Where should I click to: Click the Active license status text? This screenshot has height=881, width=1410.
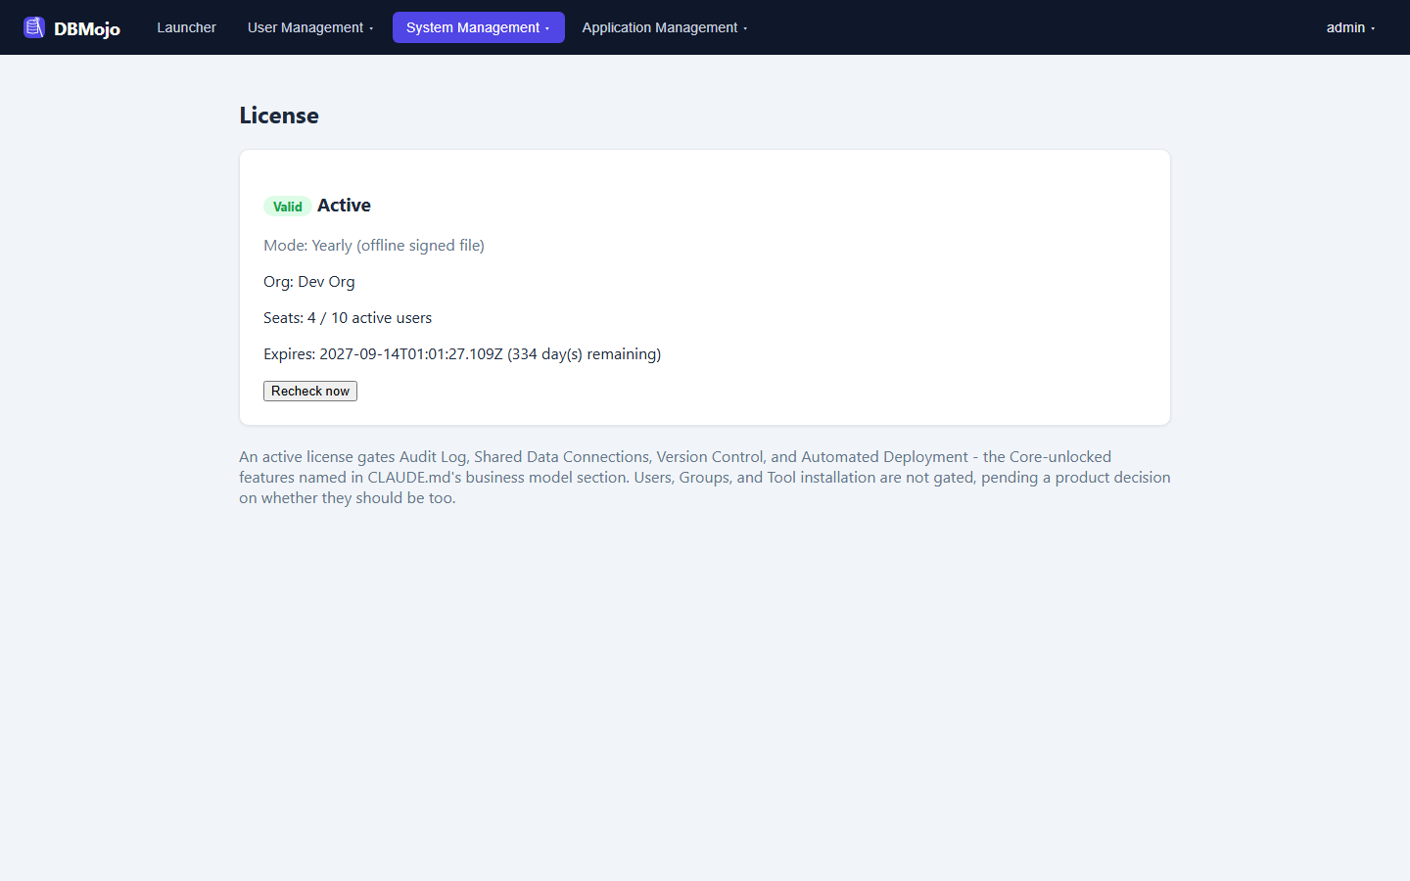point(344,206)
